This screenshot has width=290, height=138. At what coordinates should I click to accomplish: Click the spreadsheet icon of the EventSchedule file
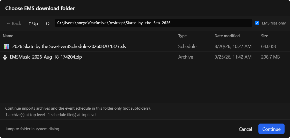pyautogui.click(x=6, y=46)
